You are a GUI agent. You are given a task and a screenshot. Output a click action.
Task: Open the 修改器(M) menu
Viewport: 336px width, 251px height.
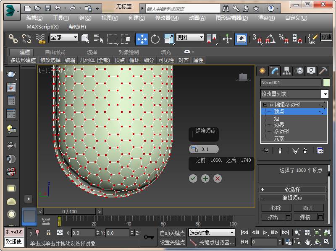click(x=167, y=18)
